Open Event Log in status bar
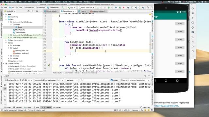 pyautogui.click(x=145, y=107)
